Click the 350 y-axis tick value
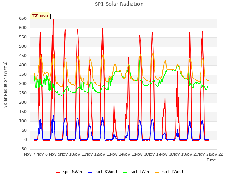 point(23,75)
